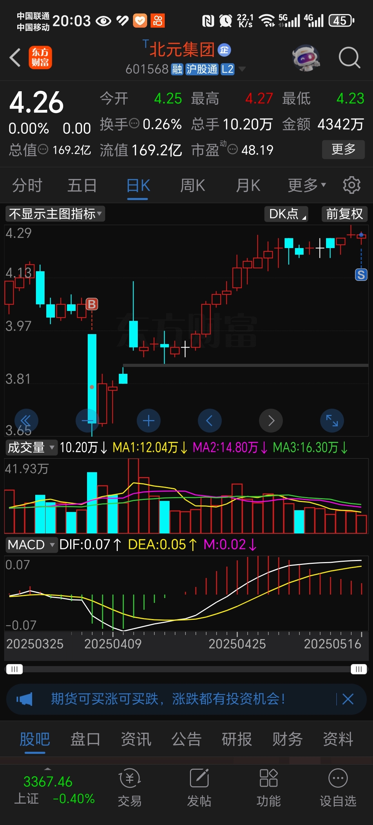This screenshot has height=825, width=373.
Task: Tap the 金额 4342万 value
Action: pos(341,124)
